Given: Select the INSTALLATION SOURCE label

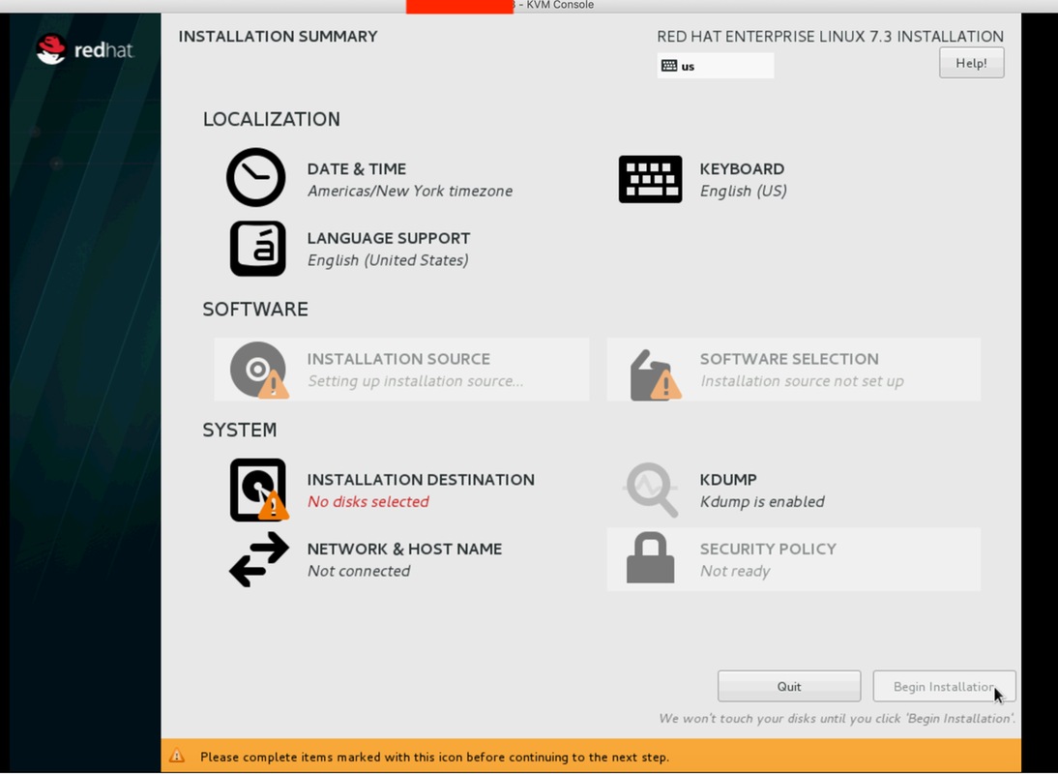Looking at the screenshot, I should click(x=398, y=359).
